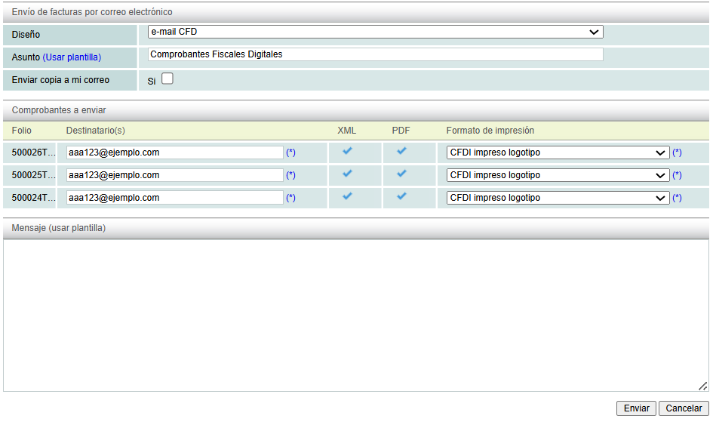This screenshot has height=422, width=716.
Task: Expand print format dropdown for folio 500024T
Action: pyautogui.click(x=558, y=198)
